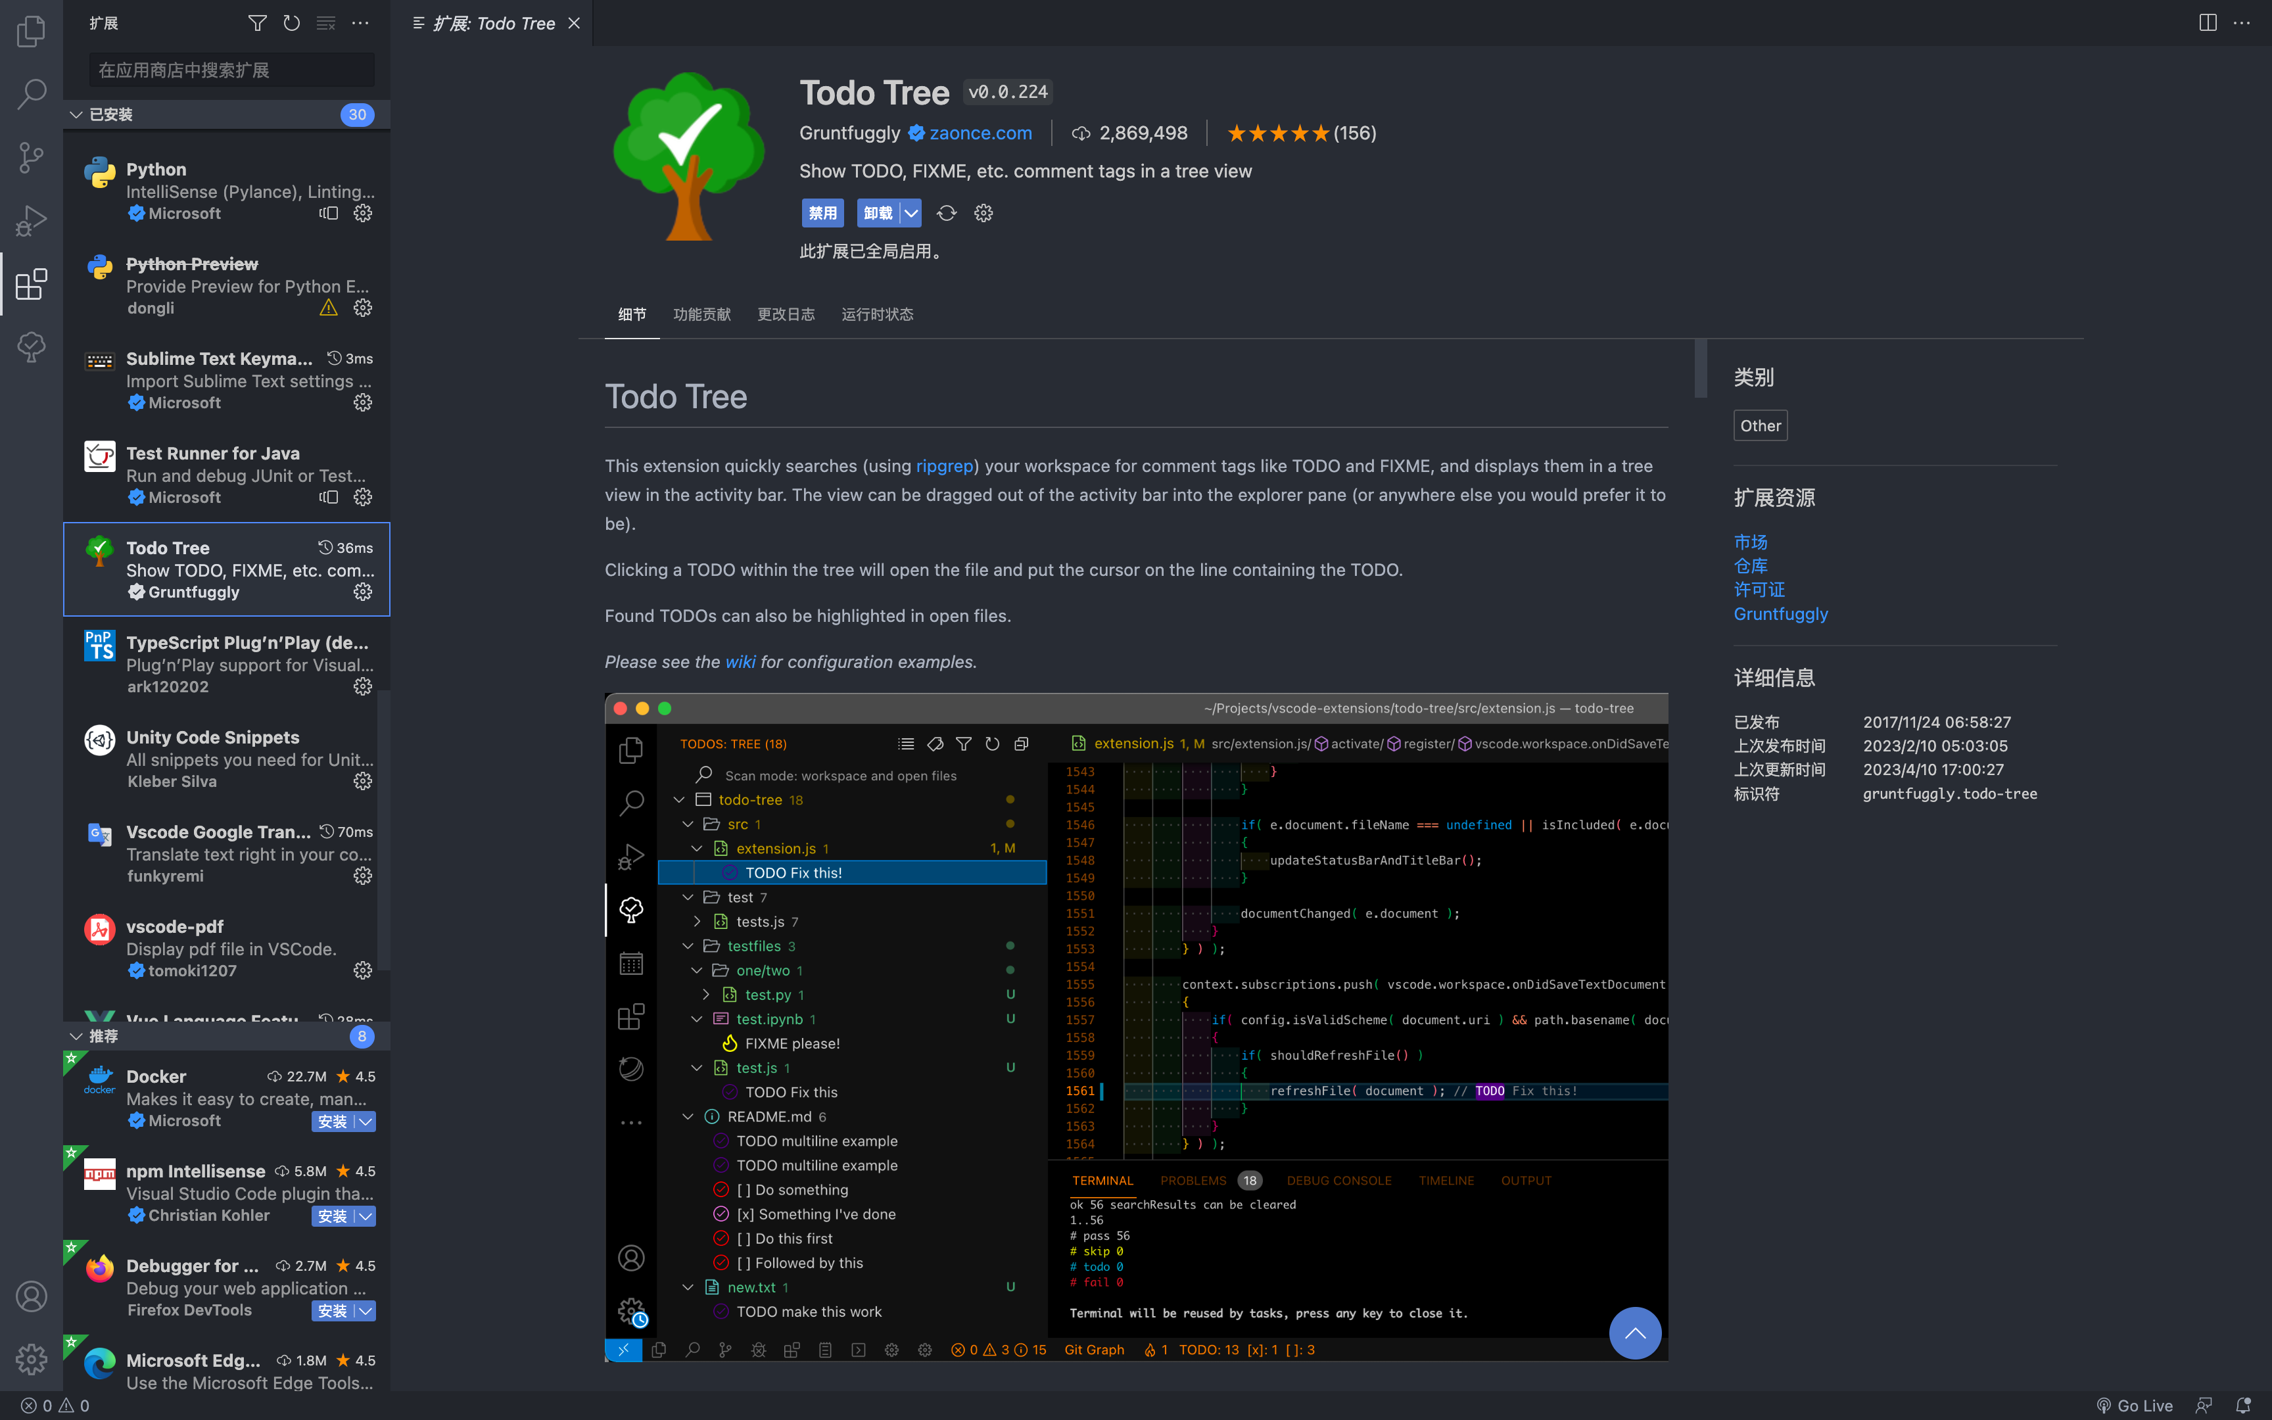Open editor more actions menu
The height and width of the screenshot is (1420, 2272).
[2242, 24]
